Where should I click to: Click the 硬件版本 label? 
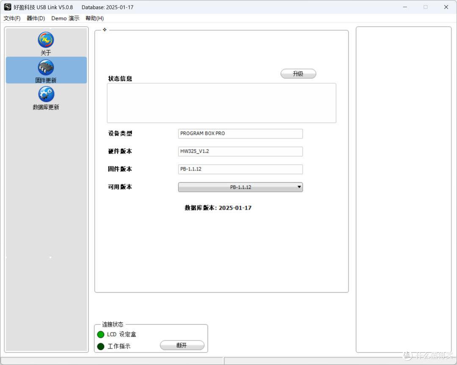tap(120, 151)
